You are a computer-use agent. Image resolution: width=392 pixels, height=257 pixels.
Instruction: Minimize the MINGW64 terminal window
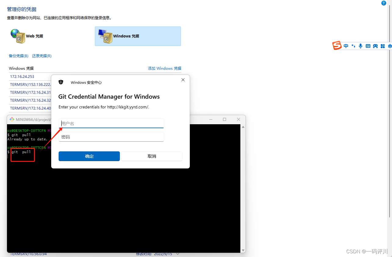click(x=210, y=119)
